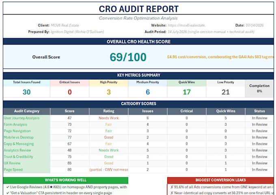The image size is (276, 195).
Task: Select Page Speed score 80
Action: click(x=69, y=170)
